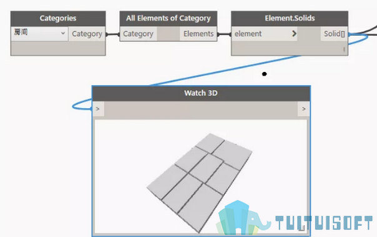Viewport: 377px width, 237px height.
Task: Select the Category output port of Categories node
Action: point(87,34)
